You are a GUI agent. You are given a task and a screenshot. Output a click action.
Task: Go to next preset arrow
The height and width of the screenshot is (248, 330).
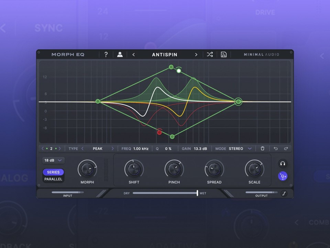pyautogui.click(x=196, y=55)
